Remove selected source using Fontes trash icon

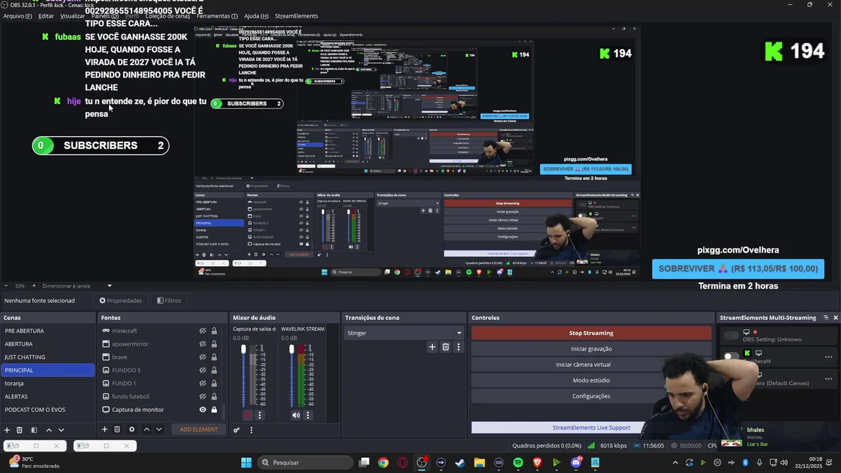pos(117,429)
